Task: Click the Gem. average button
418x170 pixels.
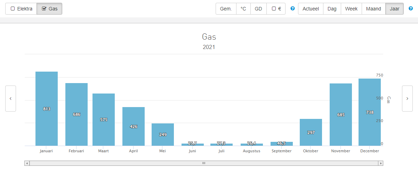Action: click(x=226, y=9)
